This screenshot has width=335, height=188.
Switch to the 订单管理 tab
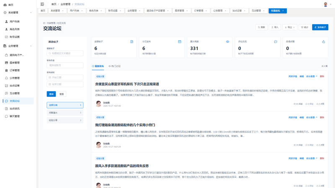pyautogui.click(x=198, y=11)
